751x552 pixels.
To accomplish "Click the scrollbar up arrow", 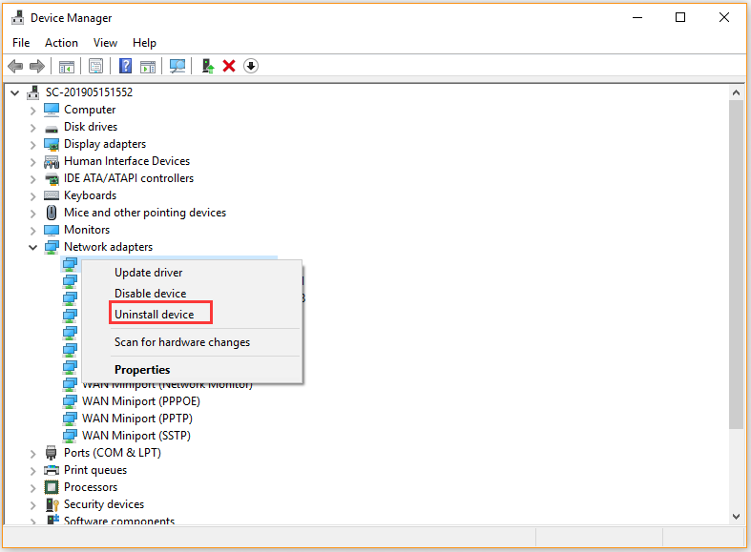I will click(x=736, y=92).
